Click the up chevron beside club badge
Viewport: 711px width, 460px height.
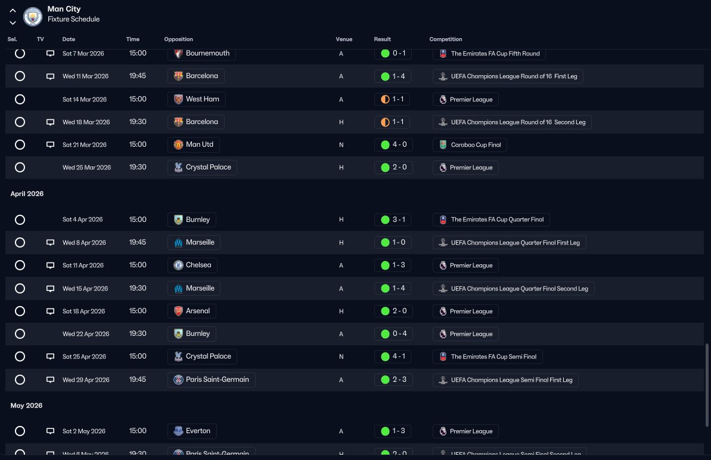tap(13, 11)
